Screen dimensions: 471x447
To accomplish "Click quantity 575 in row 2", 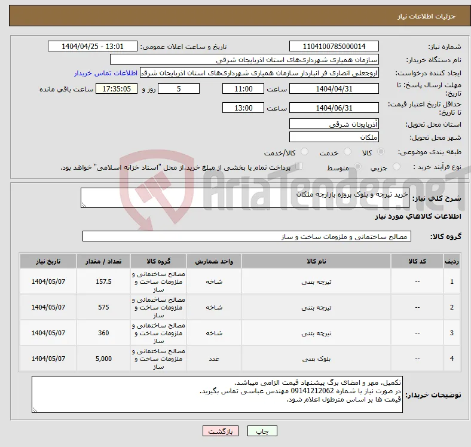I will click(103, 307).
